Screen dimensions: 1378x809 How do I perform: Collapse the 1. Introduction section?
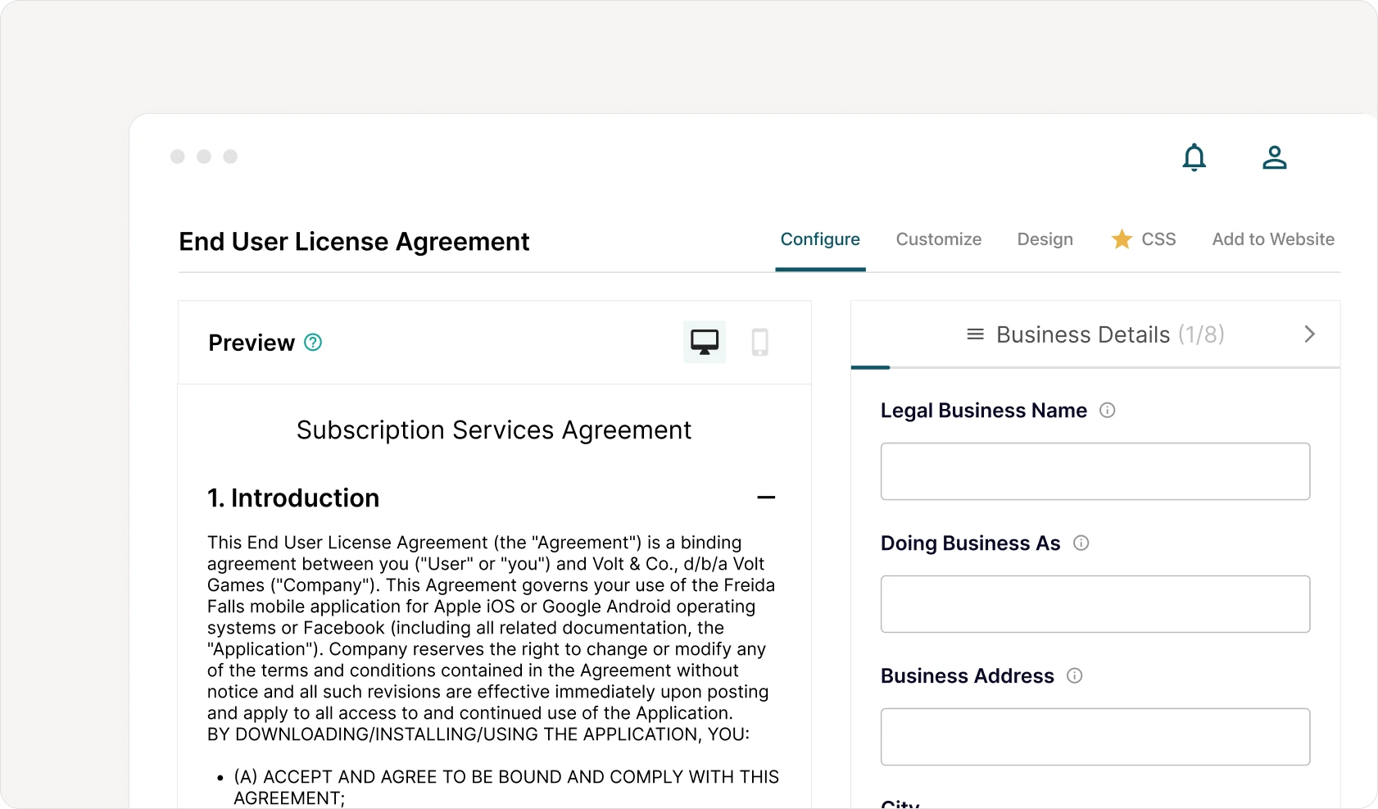766,498
